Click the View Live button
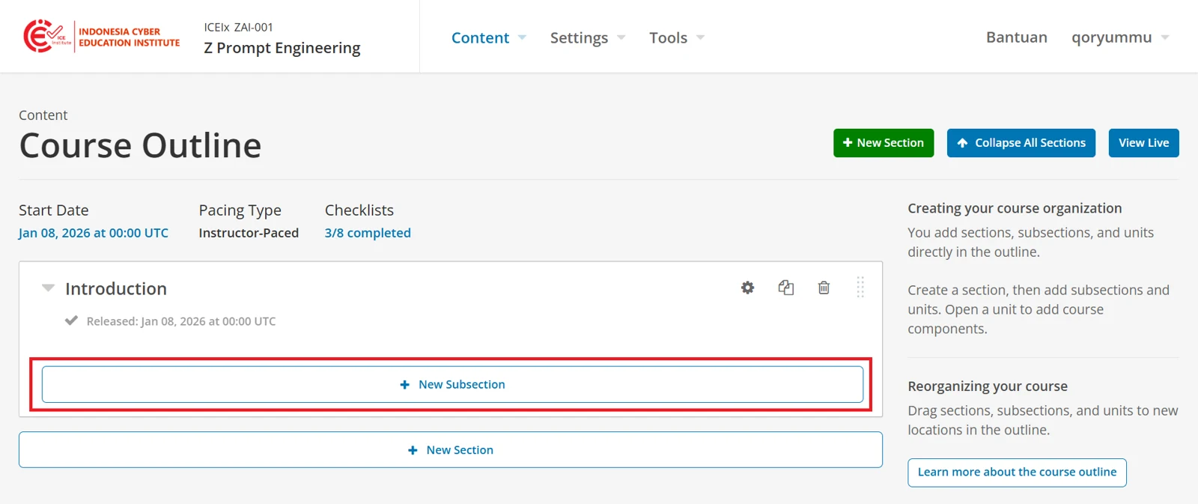 (1143, 143)
